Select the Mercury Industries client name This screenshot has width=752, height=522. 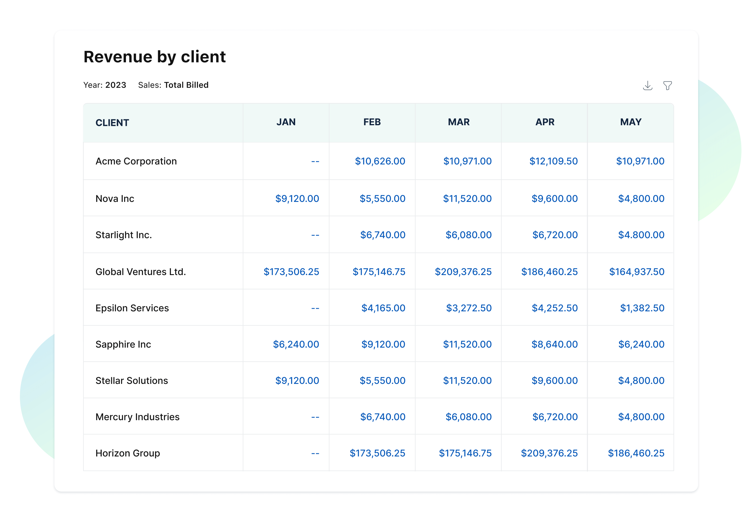(137, 417)
